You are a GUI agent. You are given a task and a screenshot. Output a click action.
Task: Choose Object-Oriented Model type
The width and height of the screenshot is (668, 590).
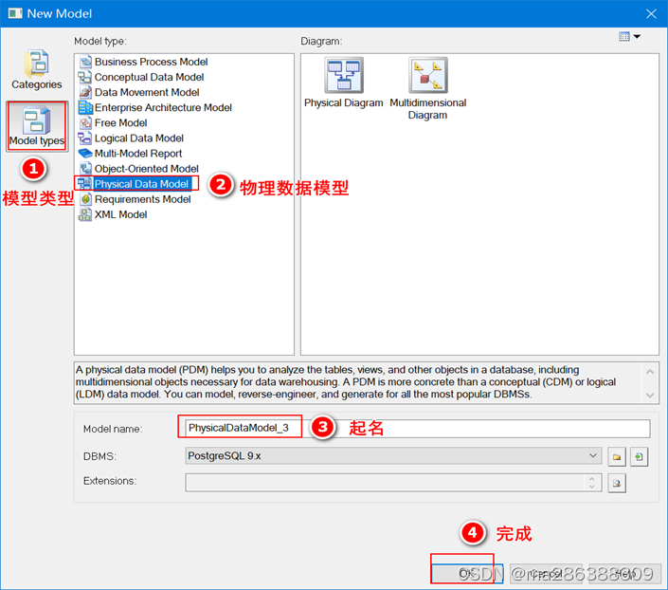pyautogui.click(x=146, y=169)
